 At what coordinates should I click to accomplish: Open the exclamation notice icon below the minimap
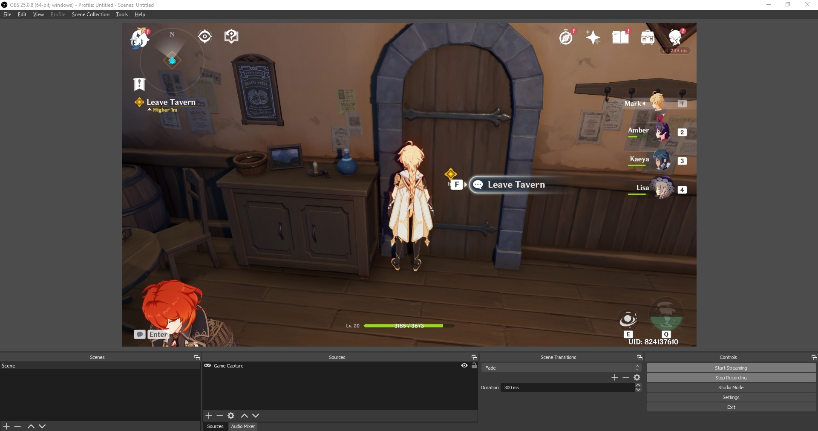tap(139, 84)
